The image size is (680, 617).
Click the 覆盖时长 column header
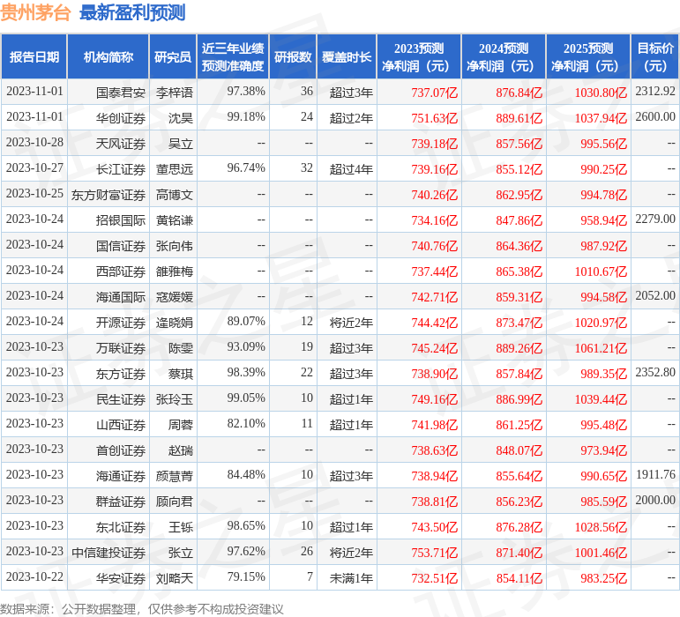347,56
